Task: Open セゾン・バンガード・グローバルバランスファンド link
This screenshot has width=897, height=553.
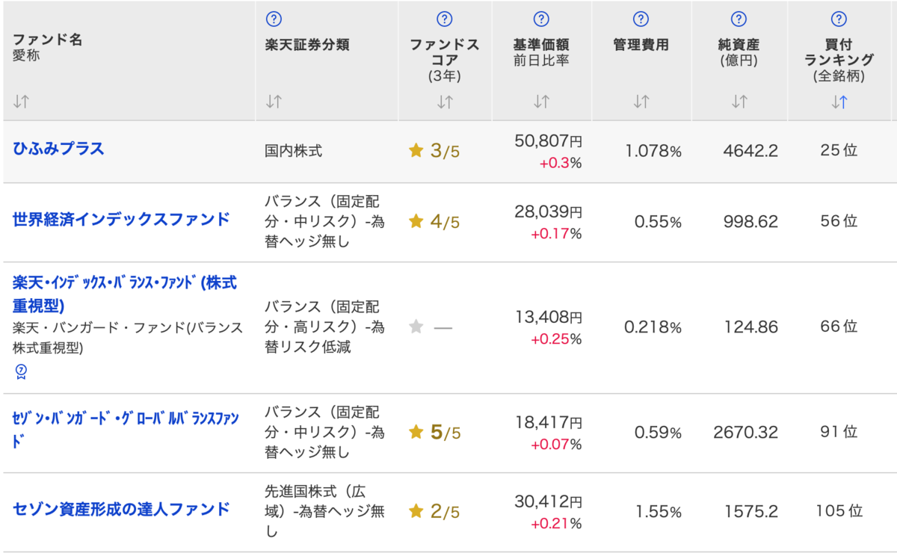Action: (126, 429)
